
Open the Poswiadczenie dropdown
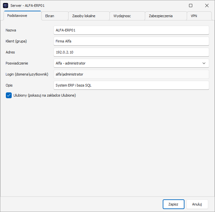(x=131, y=63)
